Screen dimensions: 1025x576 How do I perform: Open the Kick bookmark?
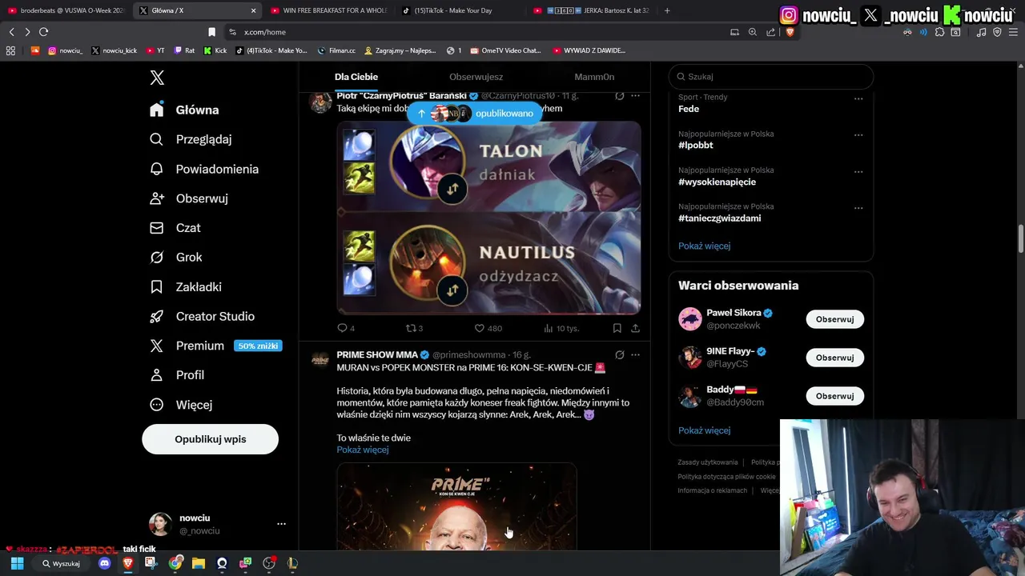coord(215,50)
